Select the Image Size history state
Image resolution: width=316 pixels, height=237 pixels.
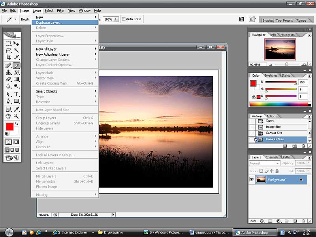[278, 127]
